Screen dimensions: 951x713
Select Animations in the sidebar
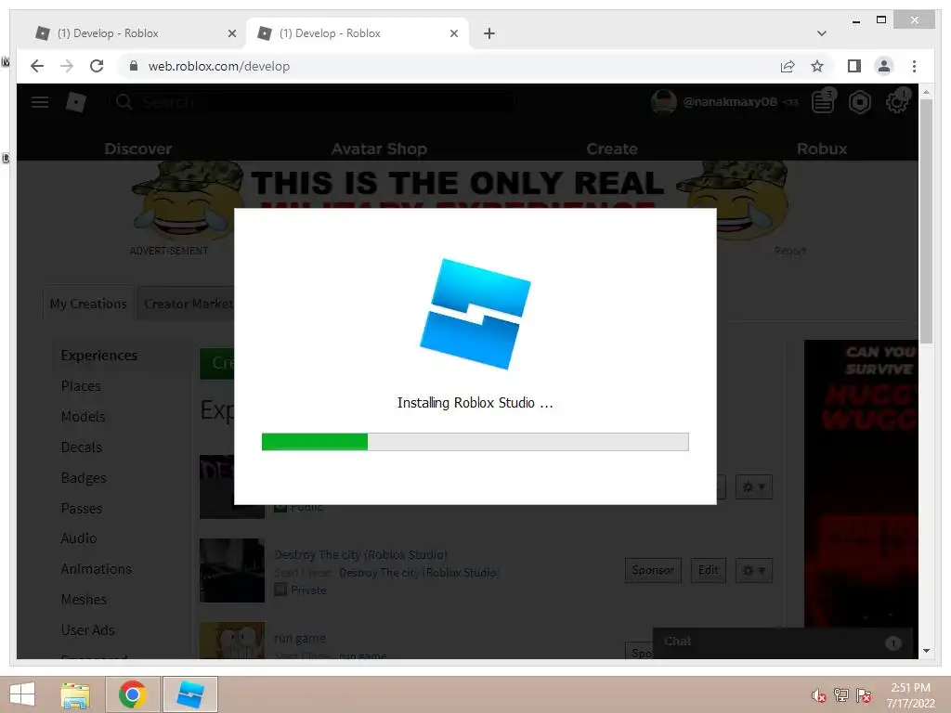[96, 569]
